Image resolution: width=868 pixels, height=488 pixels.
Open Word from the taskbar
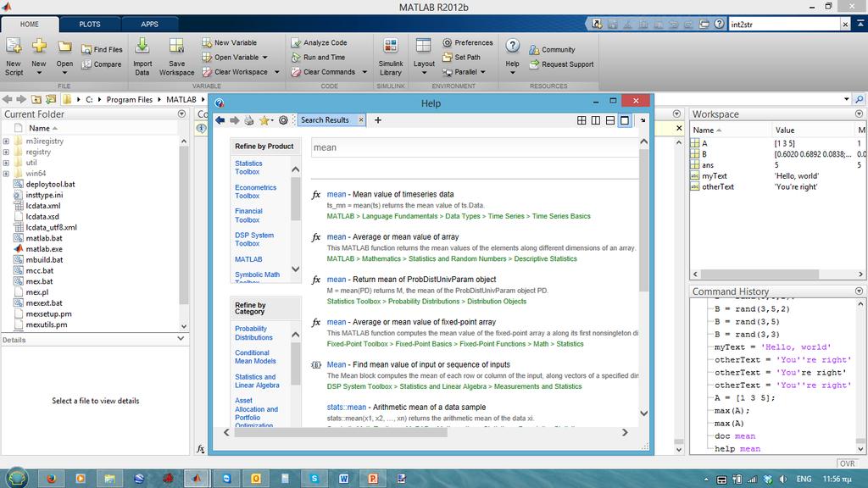click(x=344, y=479)
